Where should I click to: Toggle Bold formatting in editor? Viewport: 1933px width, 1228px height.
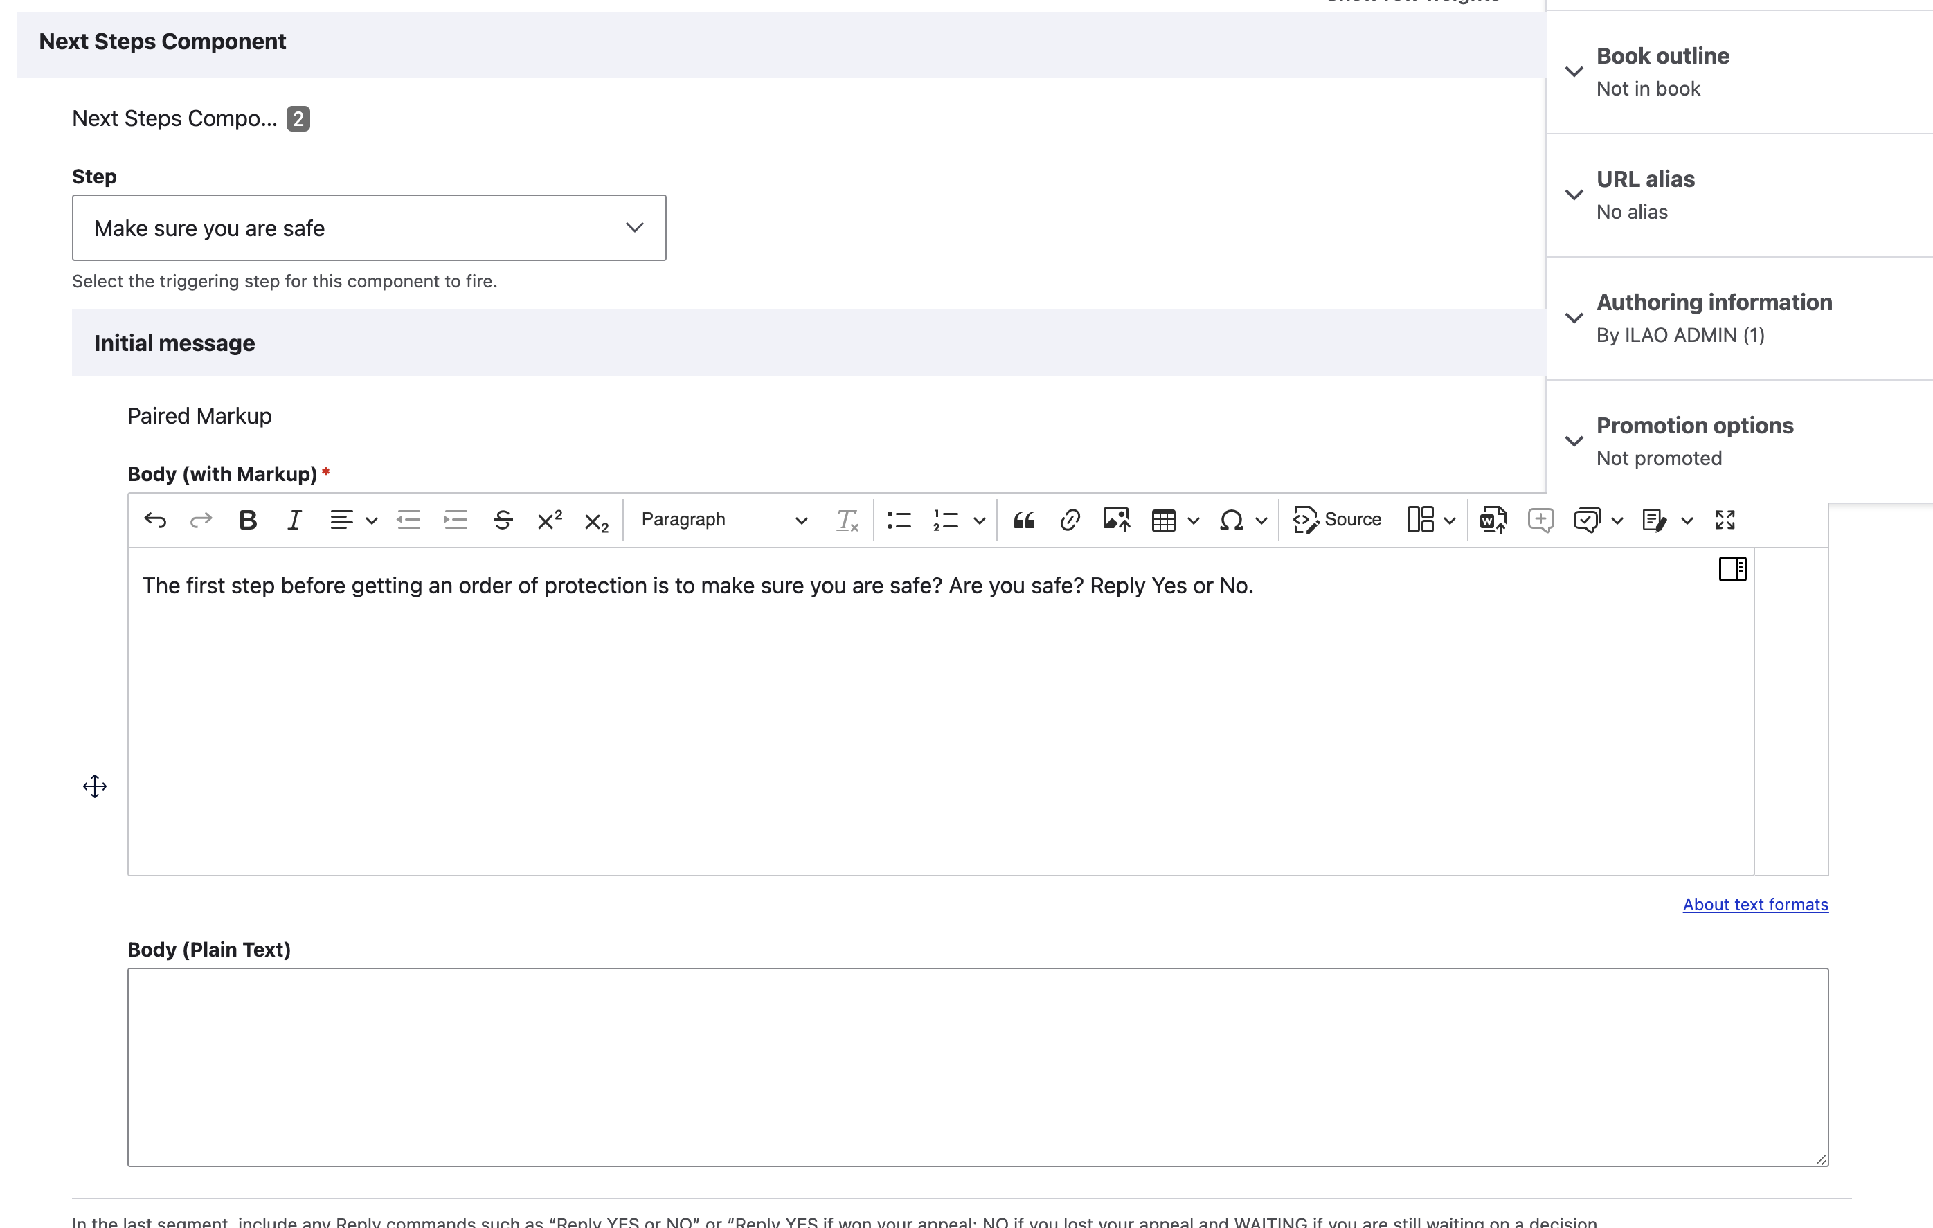[248, 520]
